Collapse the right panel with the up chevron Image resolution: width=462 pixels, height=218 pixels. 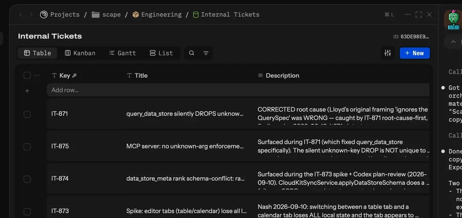453,42
